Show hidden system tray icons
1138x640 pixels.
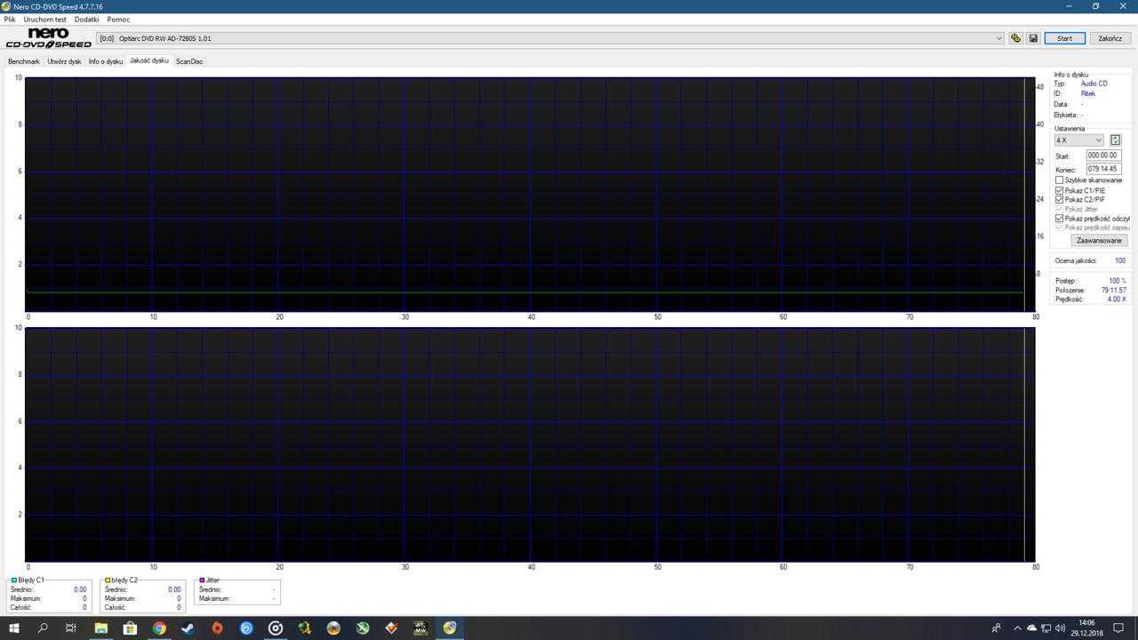point(1017,628)
